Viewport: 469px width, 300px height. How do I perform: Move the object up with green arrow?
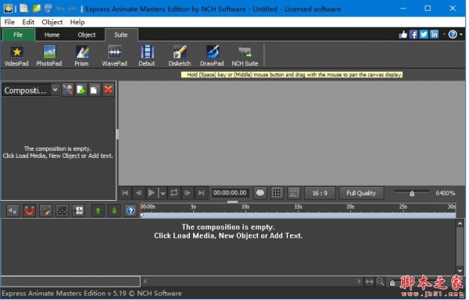[98, 211]
